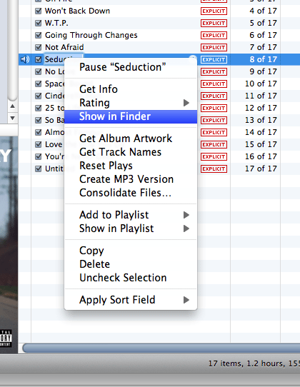The height and width of the screenshot is (387, 300).
Task: Click the horizontal scrollbar below the track list
Action: point(161,348)
